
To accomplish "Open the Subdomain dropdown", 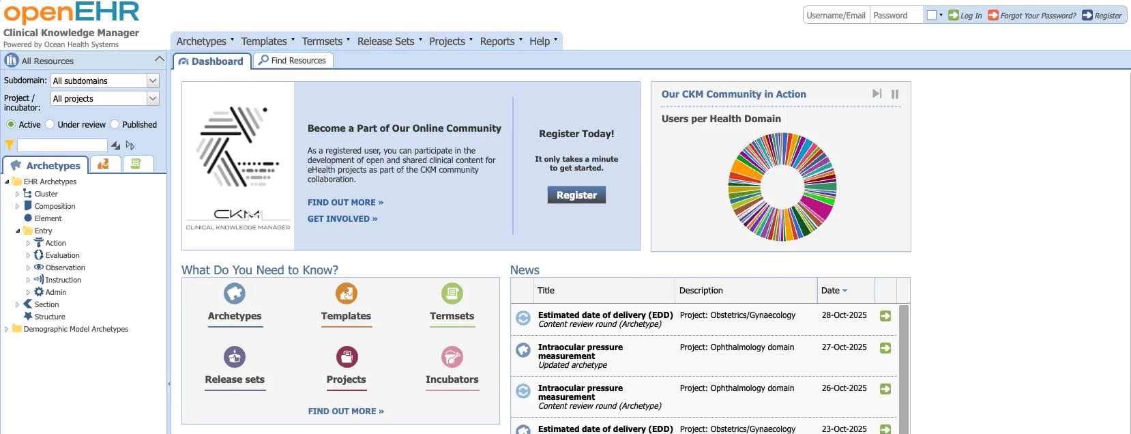I will click(153, 81).
